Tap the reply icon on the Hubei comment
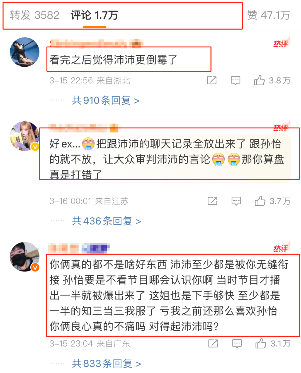The height and width of the screenshot is (373, 301). point(236,80)
